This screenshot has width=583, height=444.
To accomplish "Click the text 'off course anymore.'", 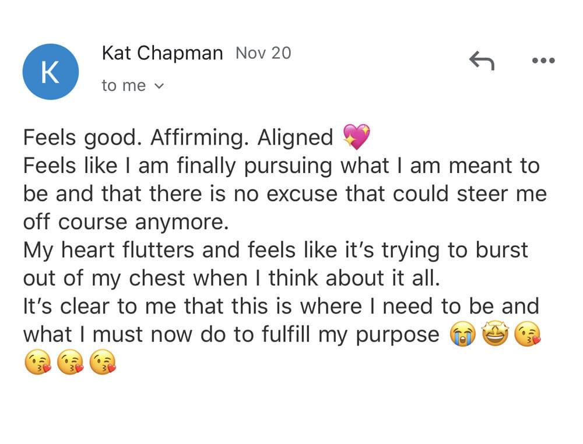I will coord(126,222).
